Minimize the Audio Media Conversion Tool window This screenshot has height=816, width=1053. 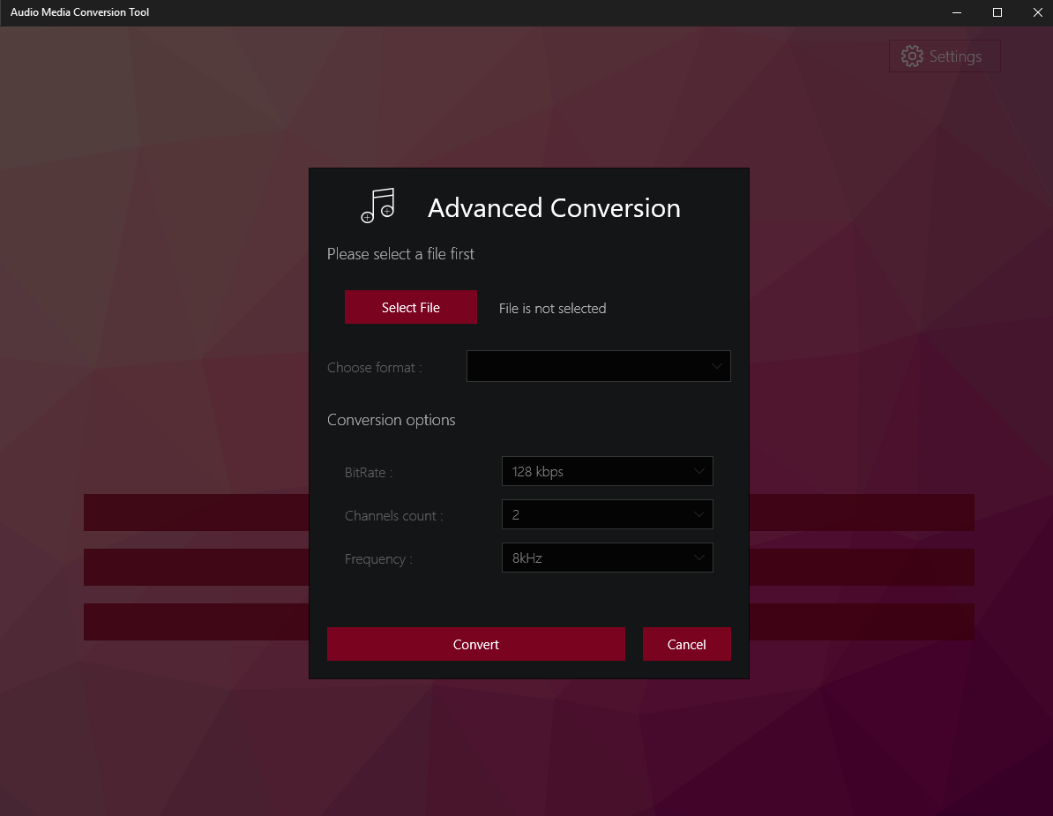958,12
